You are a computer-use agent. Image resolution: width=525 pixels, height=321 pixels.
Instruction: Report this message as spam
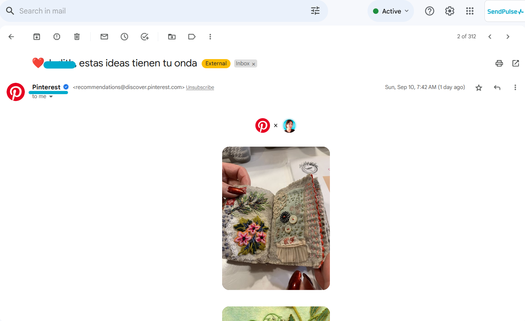(57, 36)
